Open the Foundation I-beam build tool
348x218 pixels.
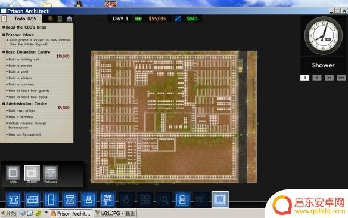tap(14, 199)
